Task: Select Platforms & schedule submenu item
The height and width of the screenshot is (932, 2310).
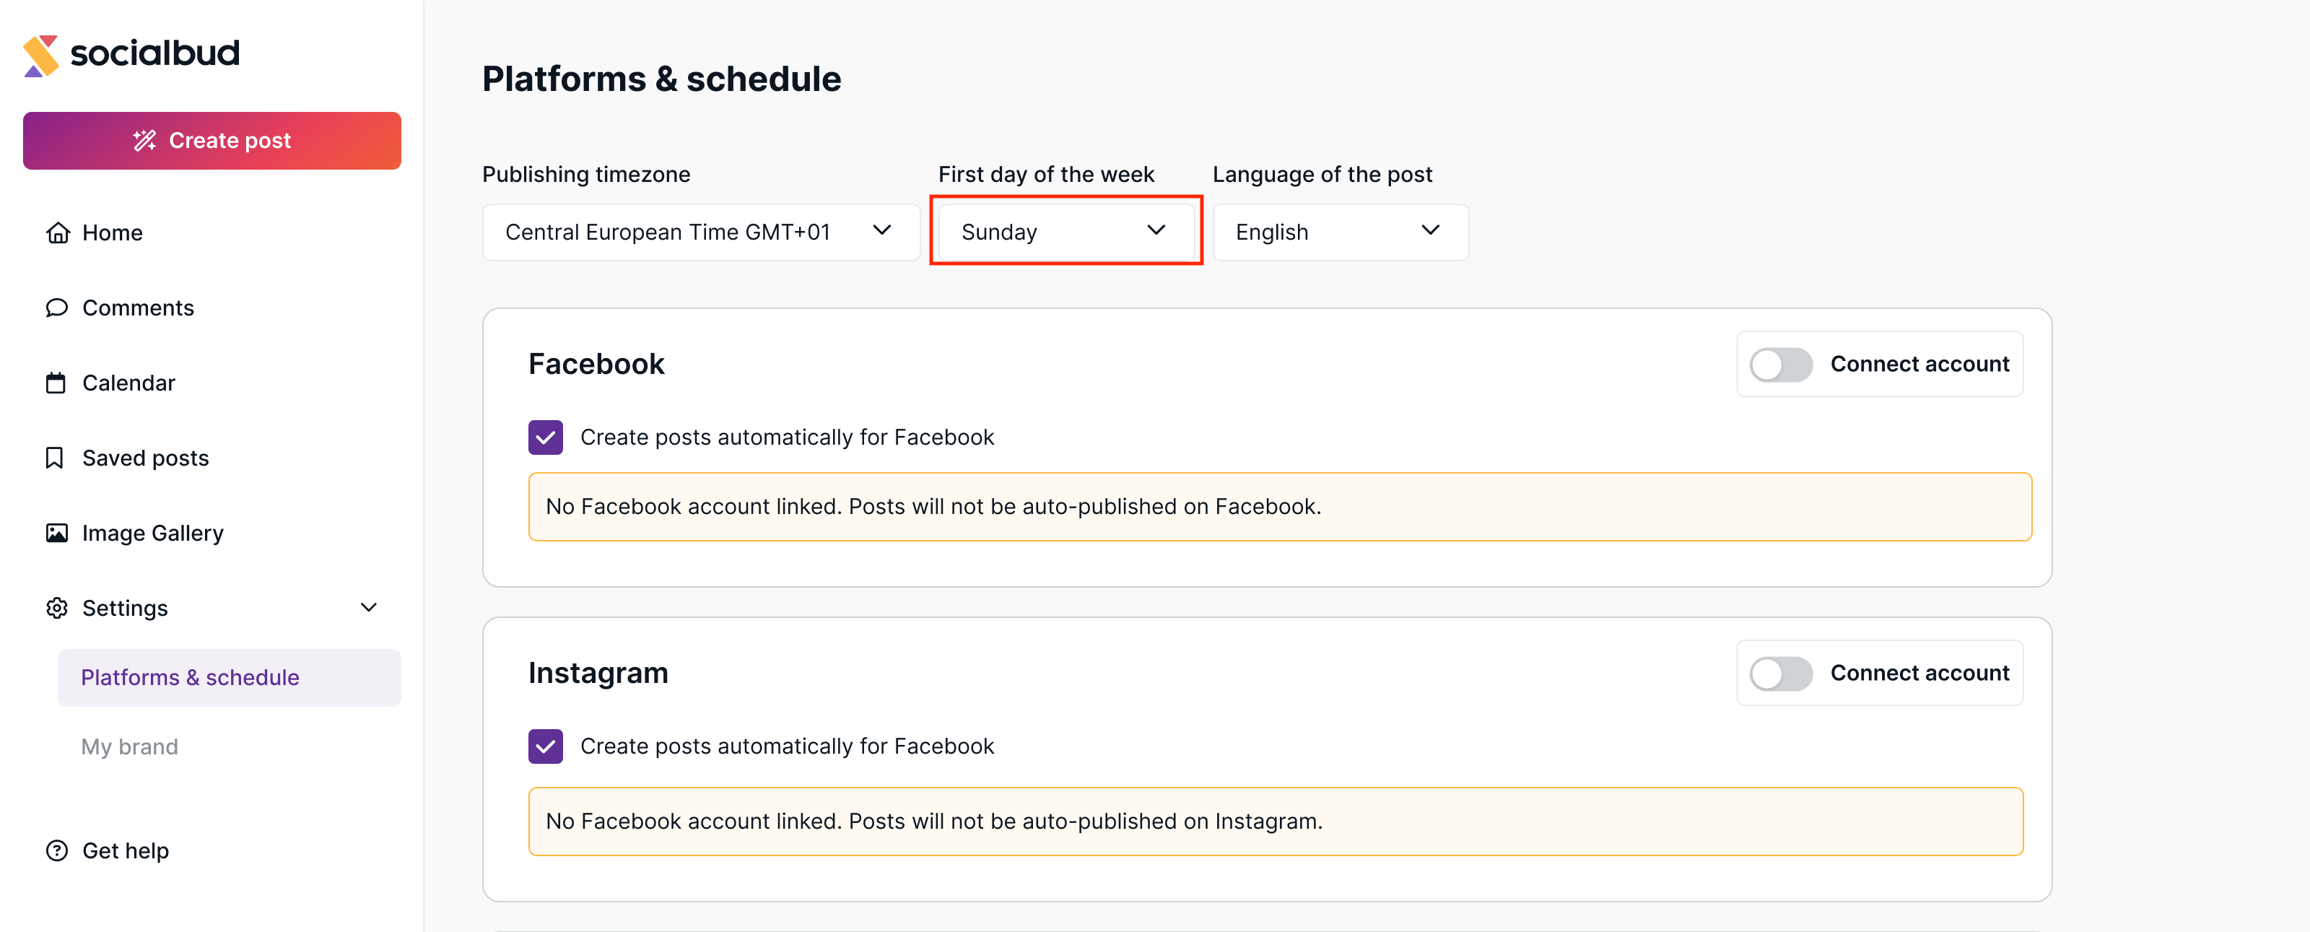Action: coord(229,677)
